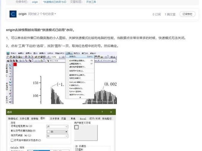Close the 选项 dialog with X
This screenshot has width=202, height=151.
tap(111, 112)
